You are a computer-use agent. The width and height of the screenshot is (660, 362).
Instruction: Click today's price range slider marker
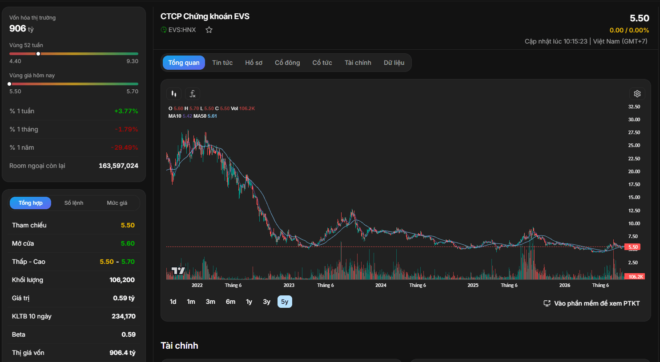coord(9,84)
